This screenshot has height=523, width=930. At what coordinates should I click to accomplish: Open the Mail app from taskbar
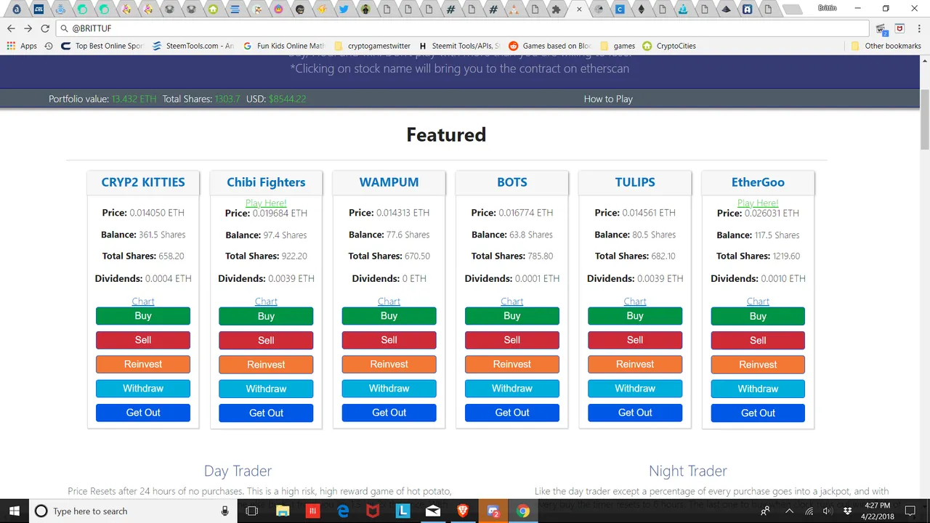(x=433, y=511)
